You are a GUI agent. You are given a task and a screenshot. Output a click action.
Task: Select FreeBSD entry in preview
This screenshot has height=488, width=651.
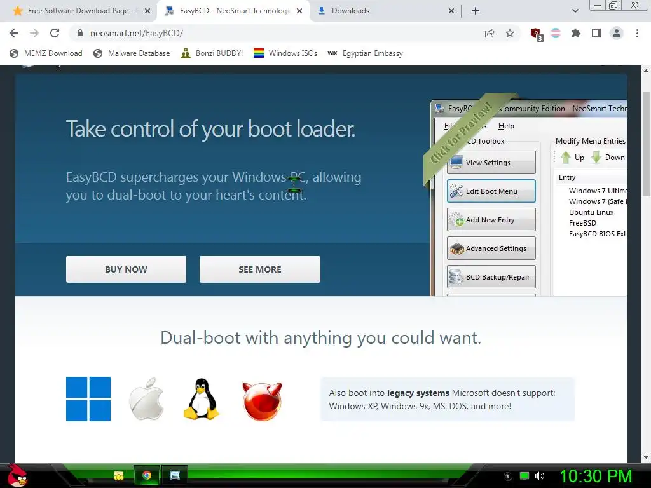tap(582, 223)
